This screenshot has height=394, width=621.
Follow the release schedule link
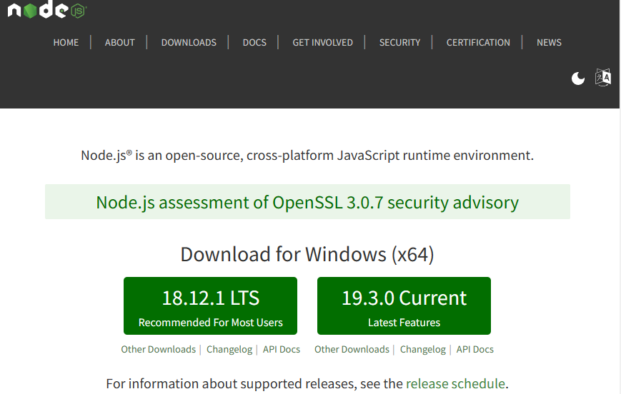pyautogui.click(x=455, y=384)
